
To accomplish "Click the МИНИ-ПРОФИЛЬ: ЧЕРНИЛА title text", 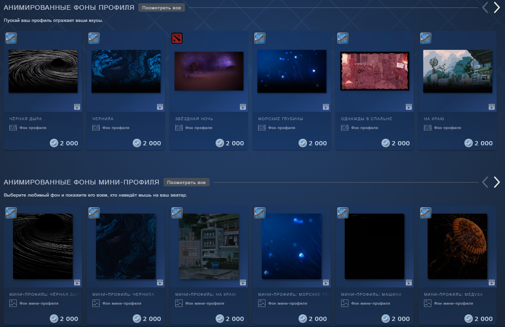I will click(123, 294).
